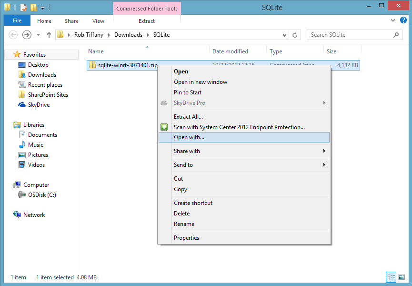The image size is (412, 286).
Task: Expand the ribbon with chevron
Action: [x=393, y=20]
